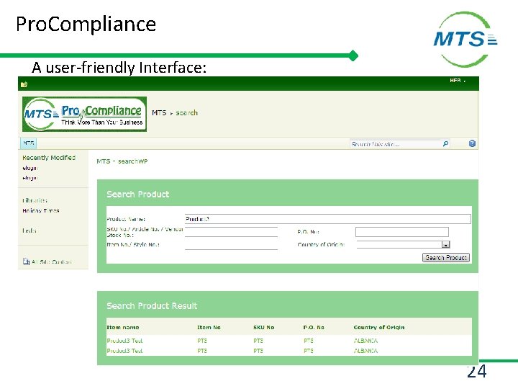Open the blue help question-mark icon
Screen dimensions: 518x389
click(x=472, y=143)
